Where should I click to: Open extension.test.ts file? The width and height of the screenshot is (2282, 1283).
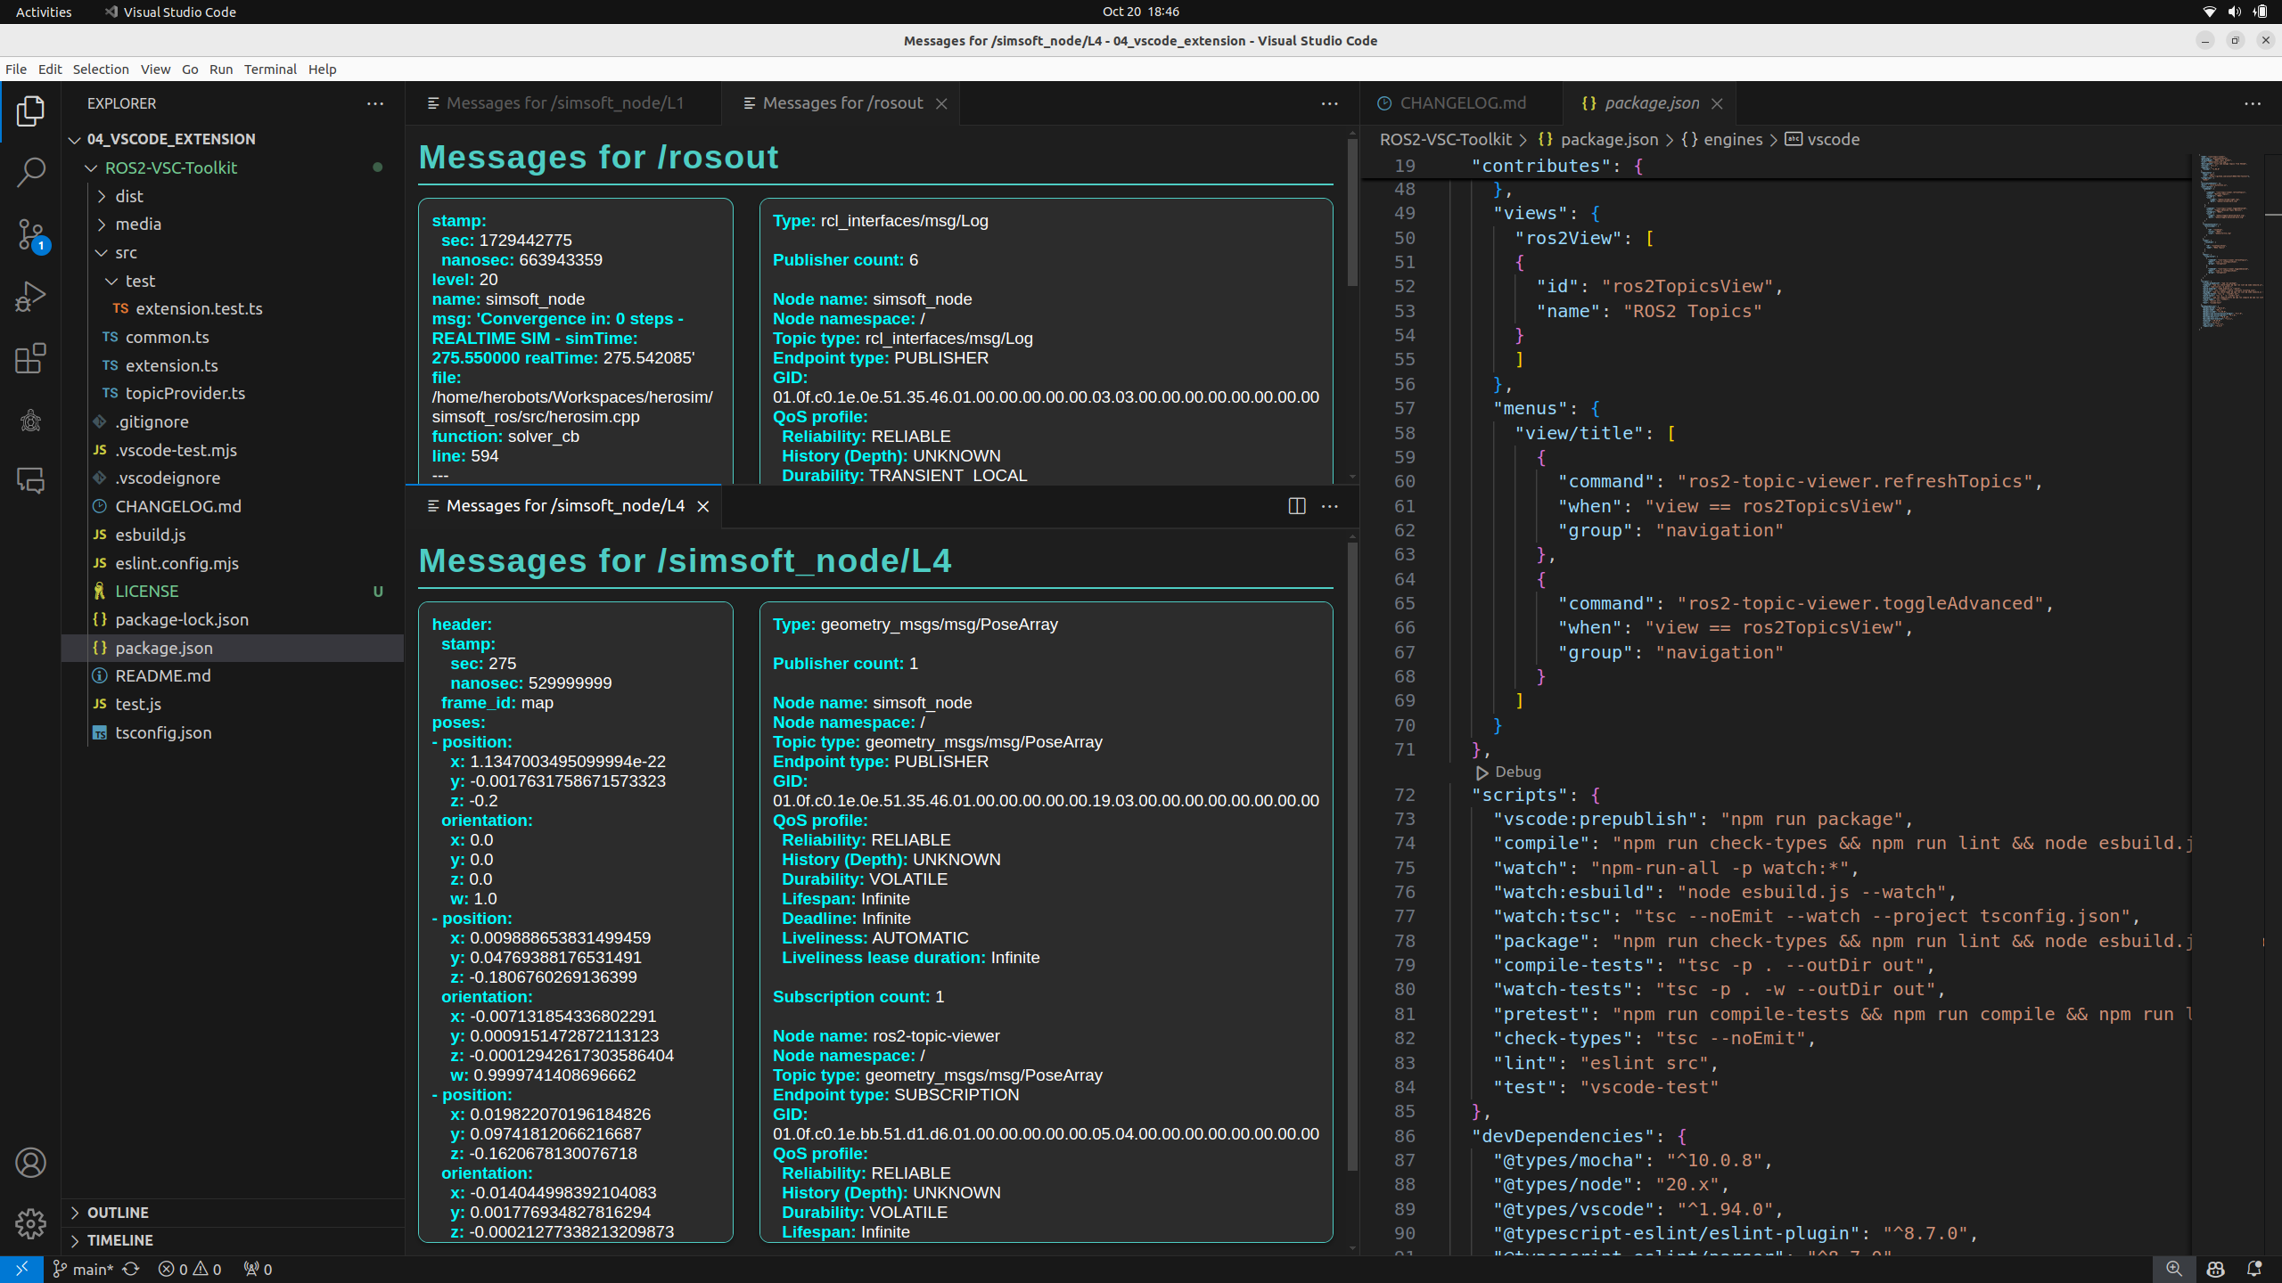tap(199, 308)
